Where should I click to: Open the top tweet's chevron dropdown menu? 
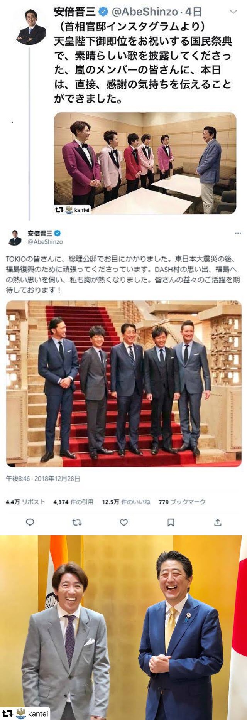[x=233, y=12]
